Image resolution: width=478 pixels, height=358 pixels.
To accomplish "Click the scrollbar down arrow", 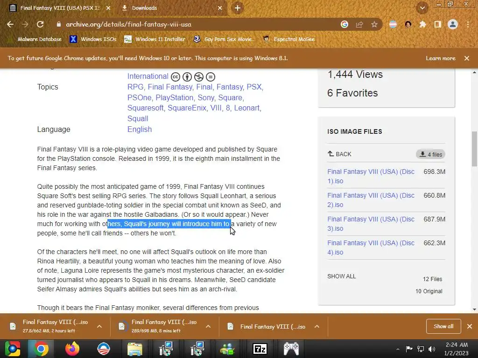I will [474, 310].
